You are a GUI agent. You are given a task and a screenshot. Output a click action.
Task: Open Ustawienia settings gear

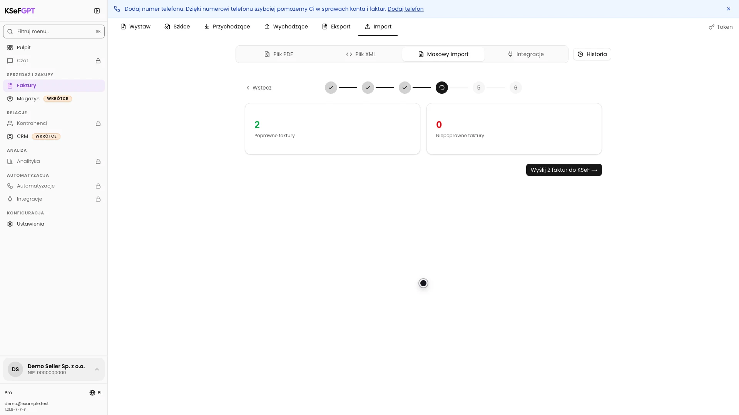click(x=10, y=224)
